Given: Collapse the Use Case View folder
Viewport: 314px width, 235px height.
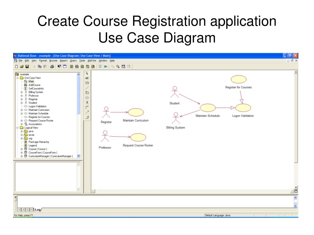Looking at the screenshot, I should [x=17, y=78].
